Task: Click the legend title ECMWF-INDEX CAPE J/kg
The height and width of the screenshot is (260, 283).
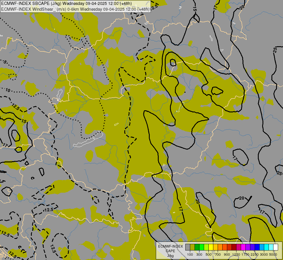Action: click(x=171, y=251)
